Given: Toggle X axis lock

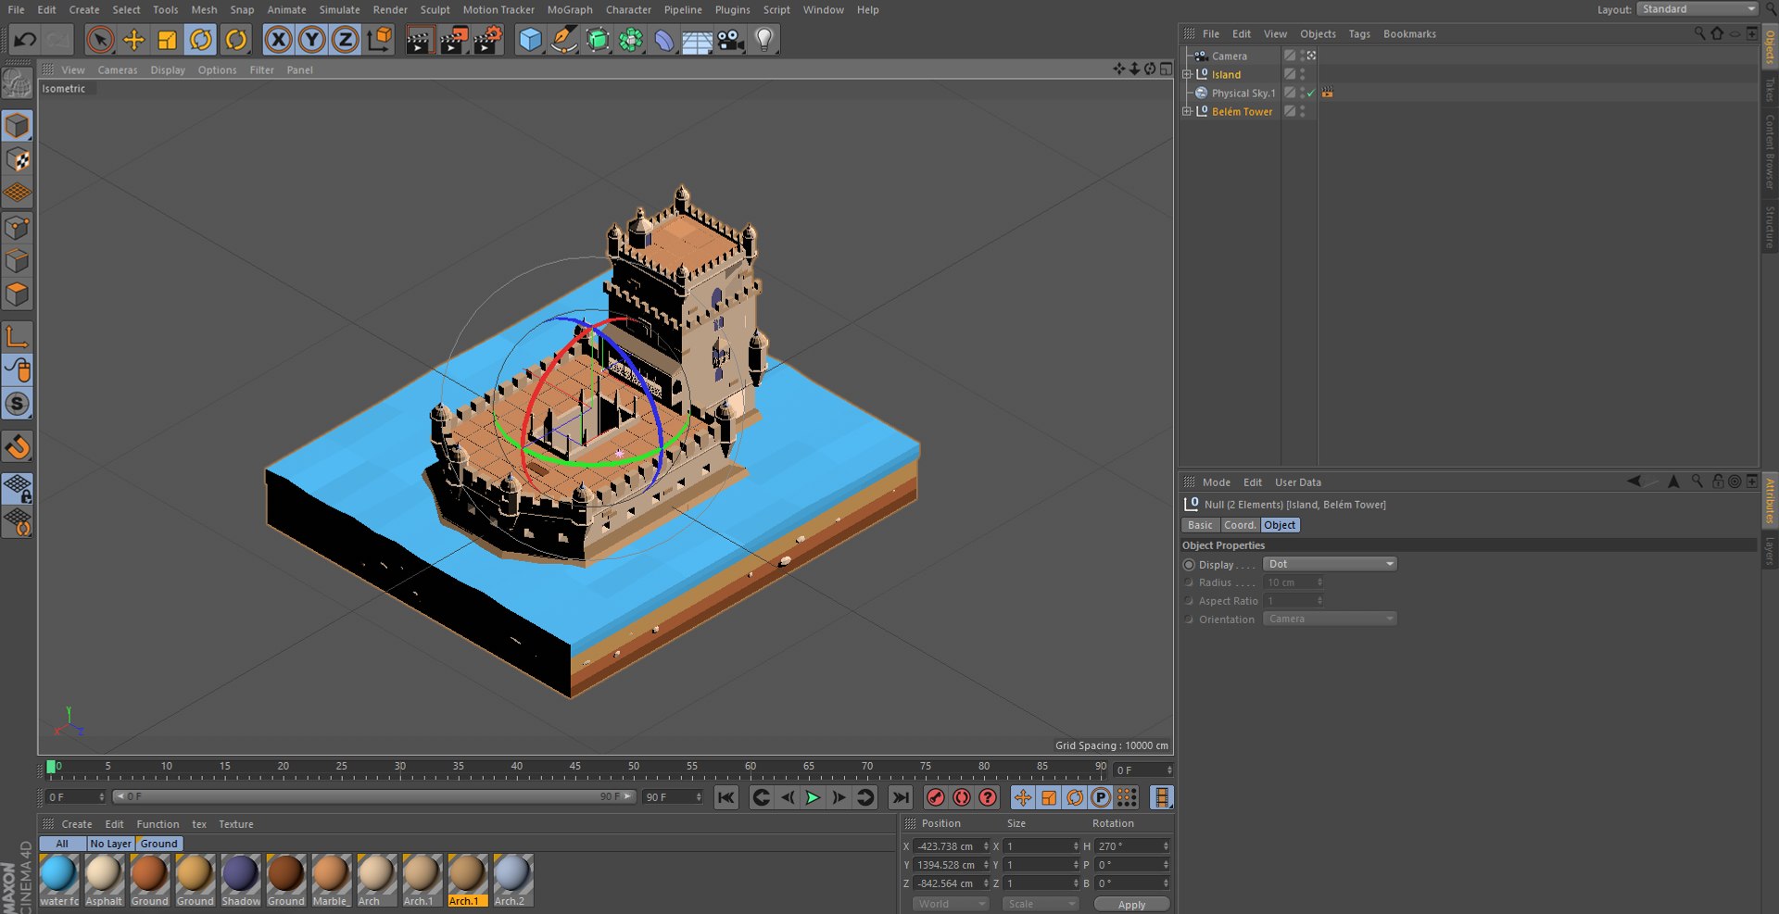Looking at the screenshot, I should coord(278,40).
